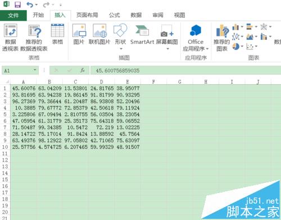This screenshot has height=220, width=281.
Task: Expand the Name Box dropdown arrow
Action: (35, 70)
